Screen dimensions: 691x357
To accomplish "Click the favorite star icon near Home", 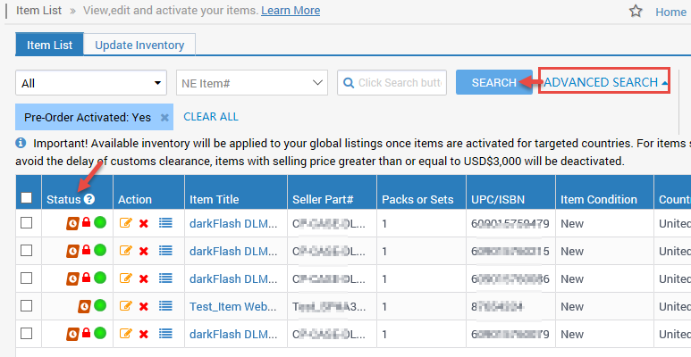I will pyautogui.click(x=636, y=12).
